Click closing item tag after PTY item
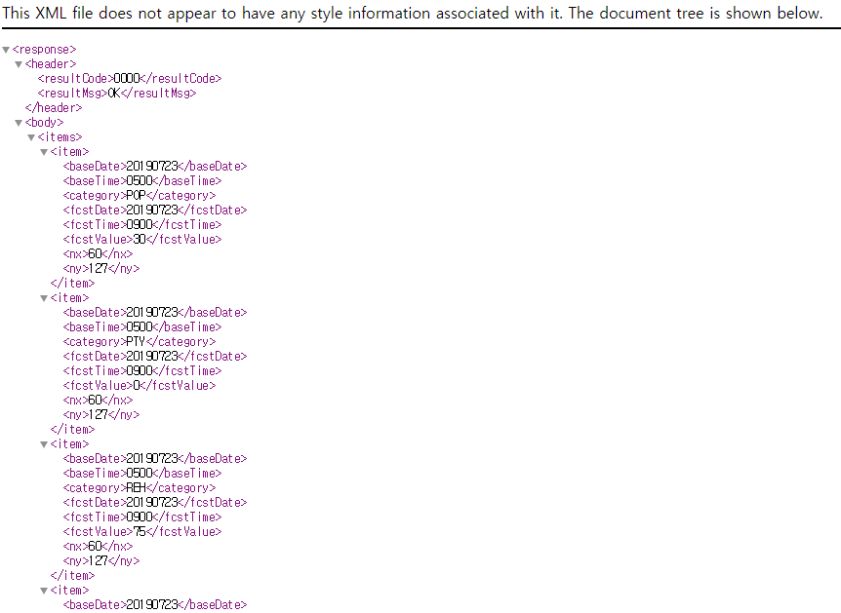 [x=72, y=429]
